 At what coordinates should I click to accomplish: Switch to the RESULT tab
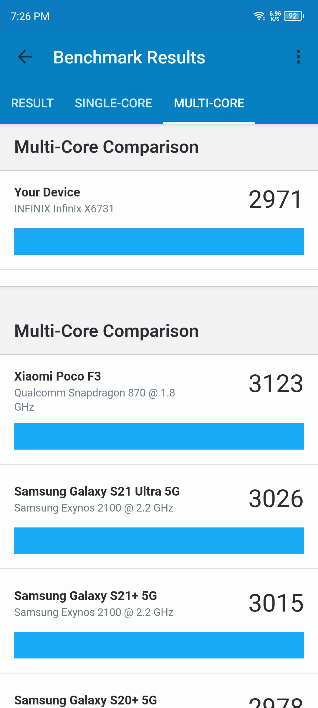pyautogui.click(x=32, y=103)
